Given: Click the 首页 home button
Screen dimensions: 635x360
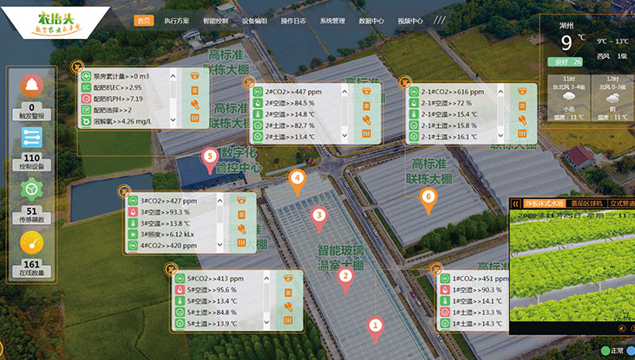Looking at the screenshot, I should click(x=144, y=19).
